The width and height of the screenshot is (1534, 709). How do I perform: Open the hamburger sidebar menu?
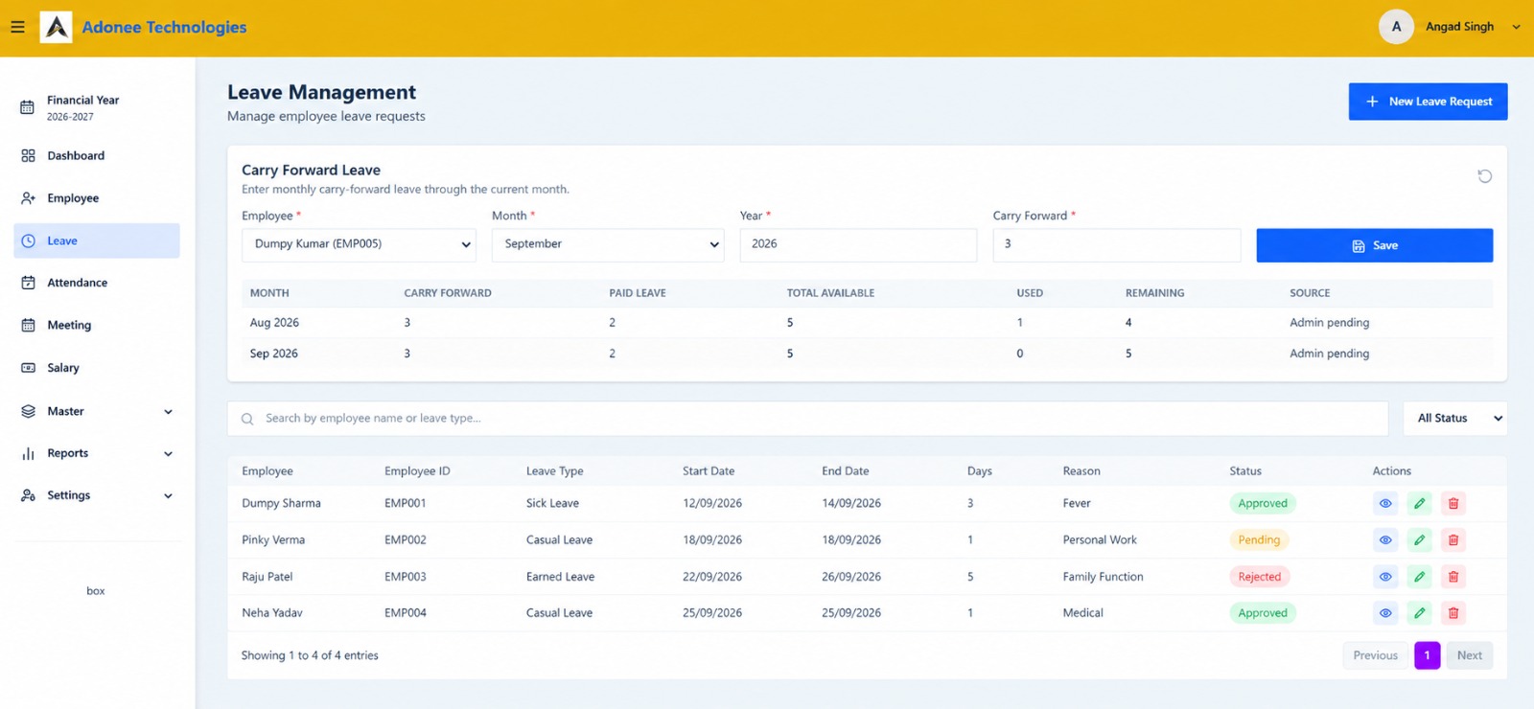tap(17, 27)
